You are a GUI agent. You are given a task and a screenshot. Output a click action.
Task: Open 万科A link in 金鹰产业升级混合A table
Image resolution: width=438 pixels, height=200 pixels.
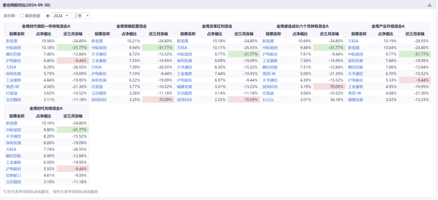point(353,41)
